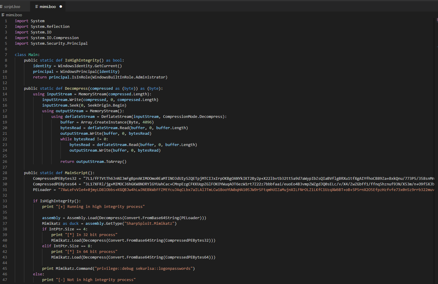Click line number 47 in the gutter

click(5, 280)
